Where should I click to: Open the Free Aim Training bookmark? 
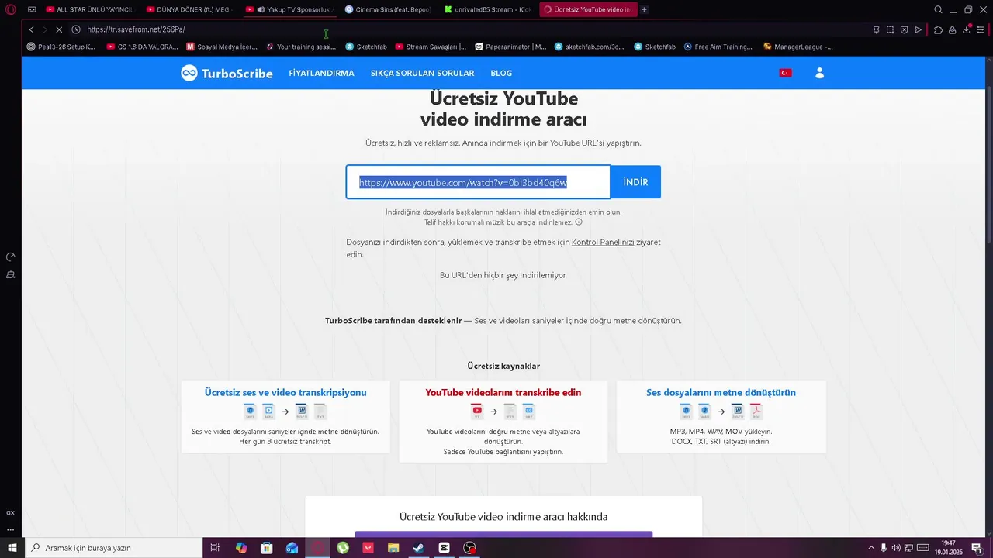click(718, 46)
